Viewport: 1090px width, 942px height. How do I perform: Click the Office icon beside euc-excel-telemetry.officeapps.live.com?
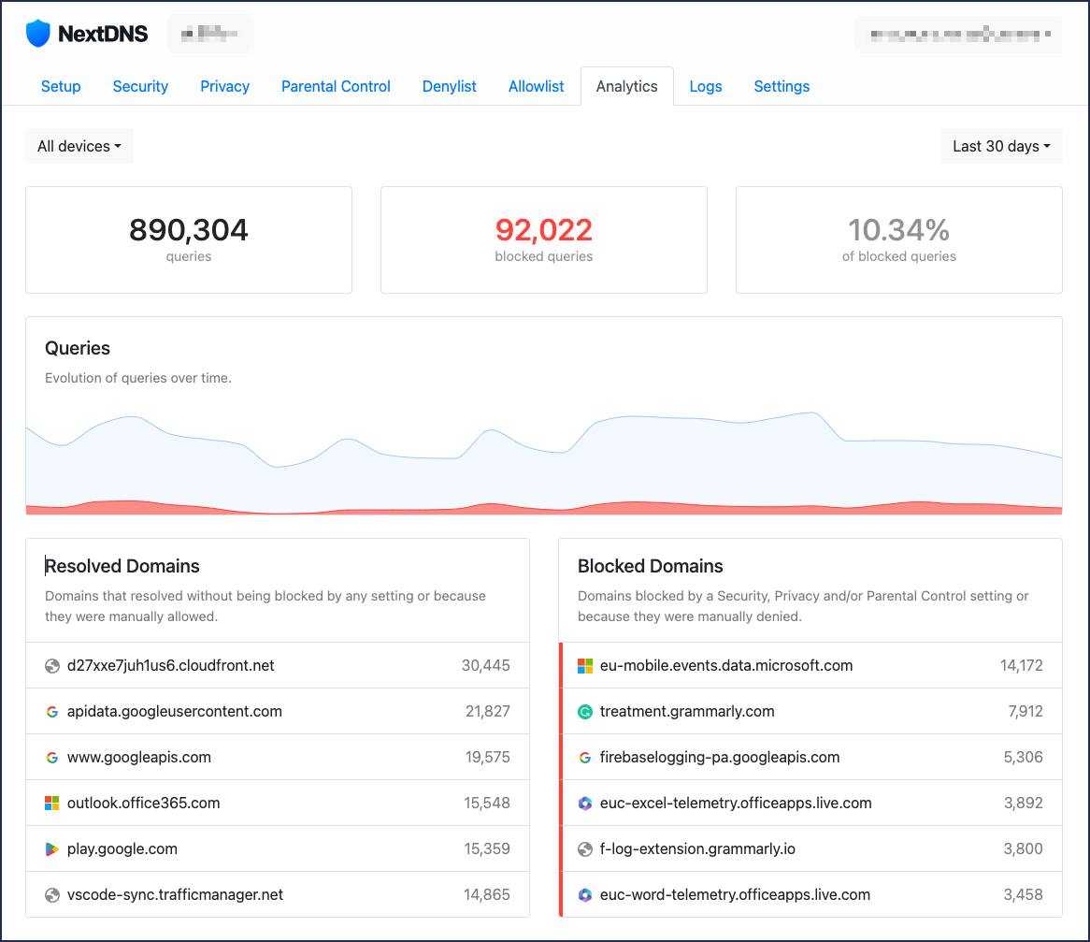(585, 804)
